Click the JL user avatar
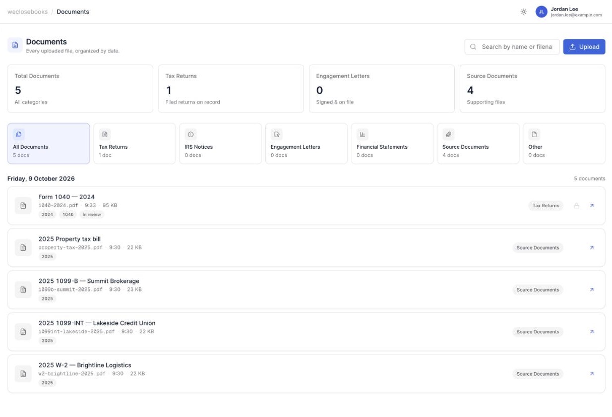Viewport: 612px width, 417px height. click(541, 12)
